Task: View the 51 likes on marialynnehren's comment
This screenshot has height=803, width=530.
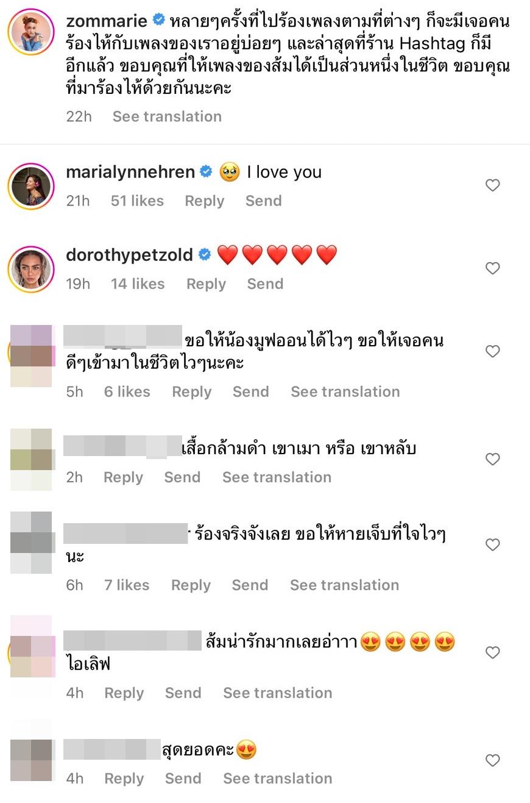Action: [x=137, y=201]
